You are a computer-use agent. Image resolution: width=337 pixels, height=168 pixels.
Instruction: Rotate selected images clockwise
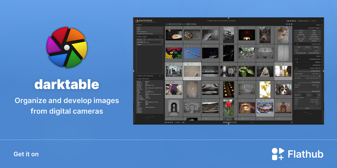click(x=304, y=37)
